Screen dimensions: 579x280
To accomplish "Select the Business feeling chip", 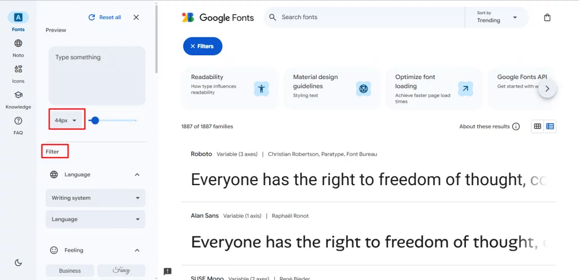I will [70, 270].
